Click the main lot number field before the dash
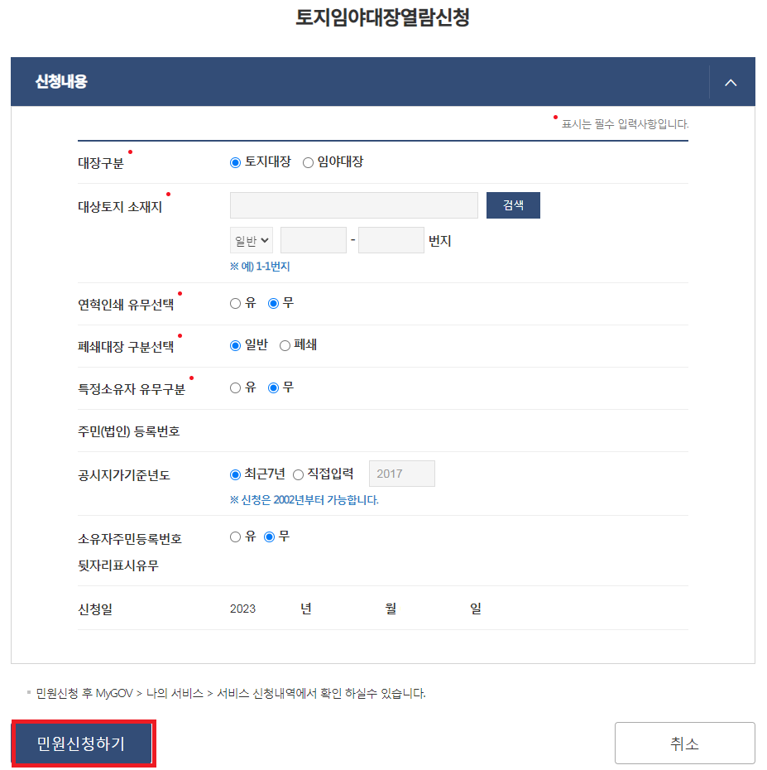This screenshot has width=767, height=770. click(314, 240)
